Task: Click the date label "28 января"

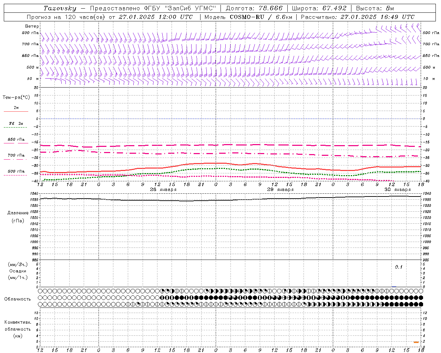Action: tap(163, 190)
